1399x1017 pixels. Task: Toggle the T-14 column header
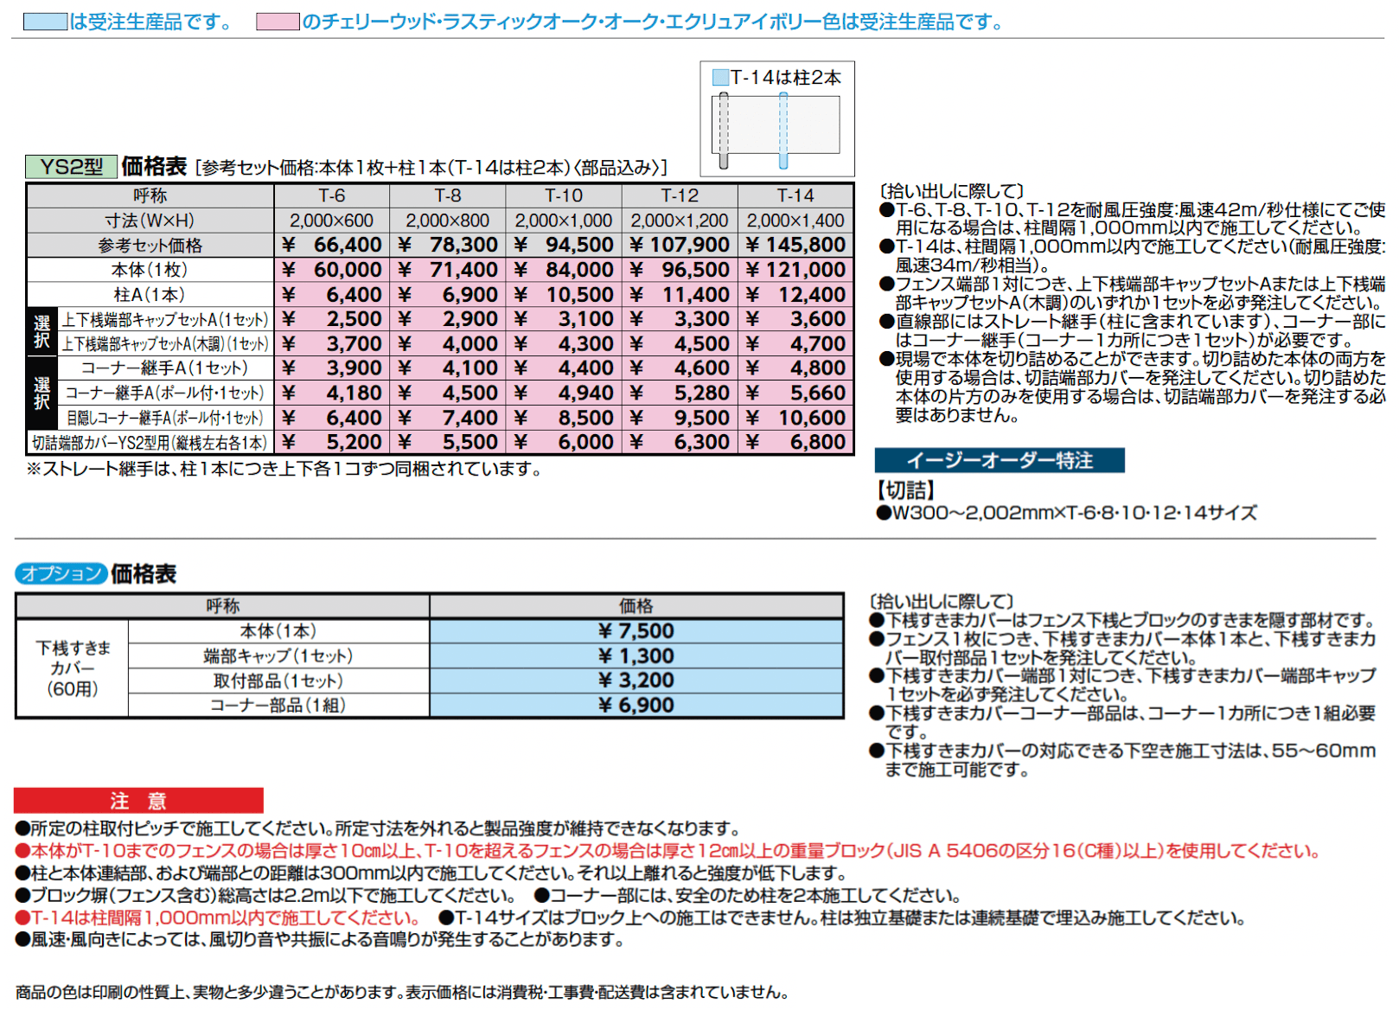pos(794,195)
